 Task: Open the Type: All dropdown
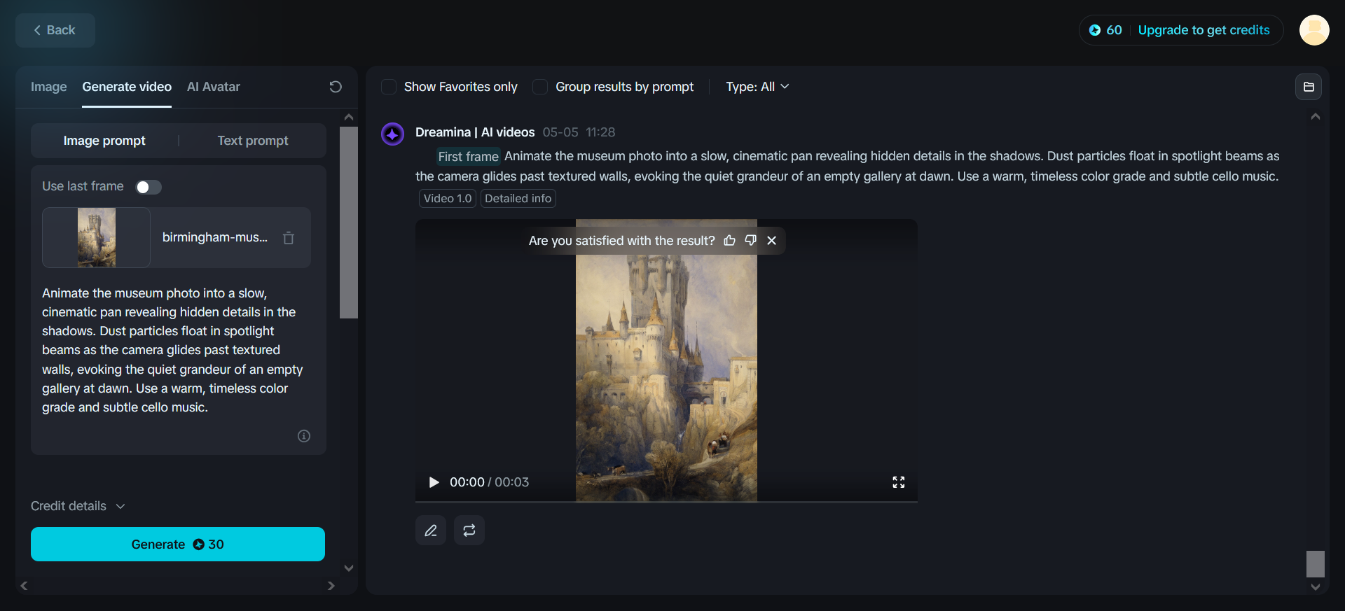coord(757,87)
